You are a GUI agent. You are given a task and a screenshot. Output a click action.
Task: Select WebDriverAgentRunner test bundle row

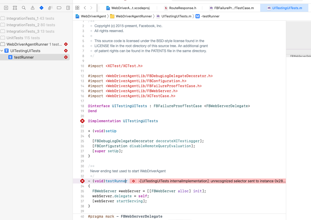[x=35, y=44]
